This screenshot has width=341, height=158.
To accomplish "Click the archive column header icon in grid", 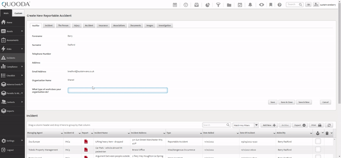I will (318, 133).
